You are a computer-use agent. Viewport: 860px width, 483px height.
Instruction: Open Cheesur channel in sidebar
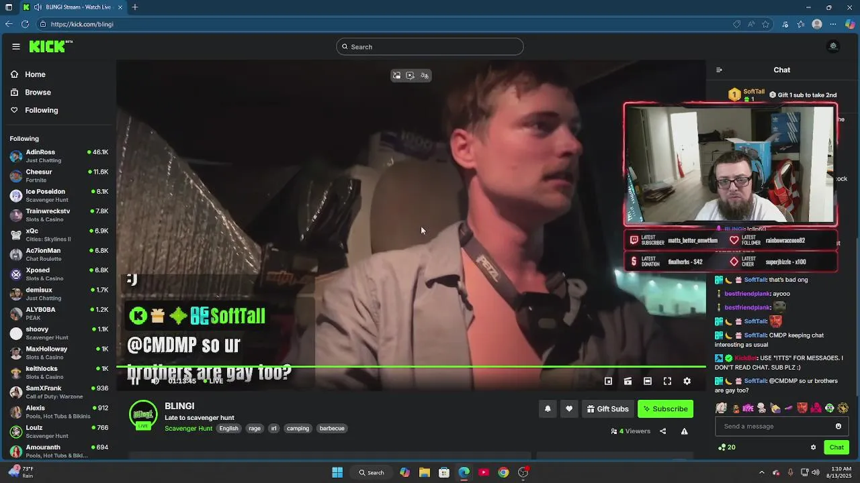tap(59, 176)
